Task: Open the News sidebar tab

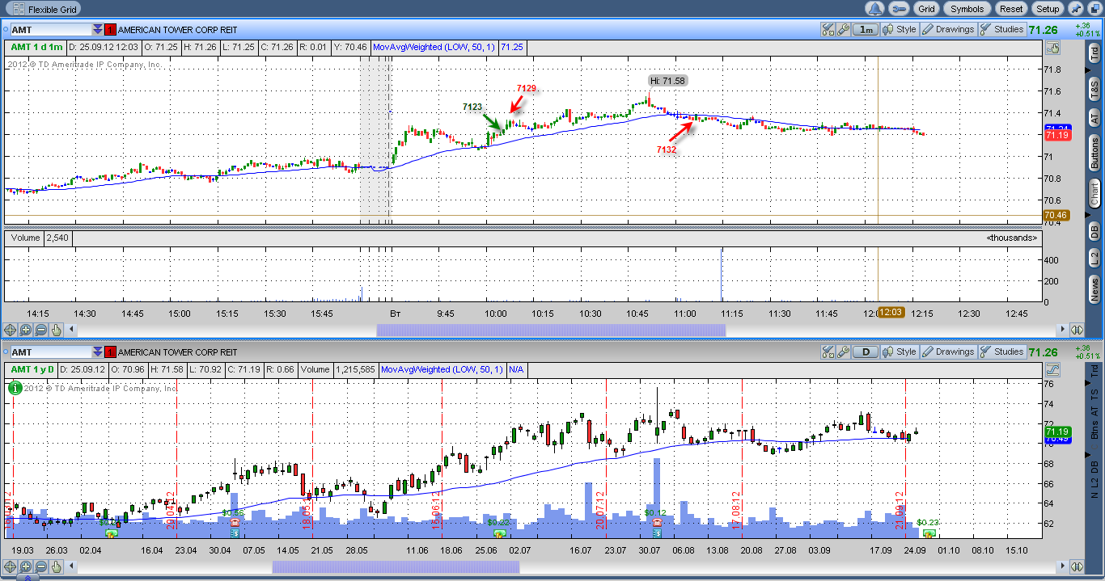Action: (x=1094, y=288)
